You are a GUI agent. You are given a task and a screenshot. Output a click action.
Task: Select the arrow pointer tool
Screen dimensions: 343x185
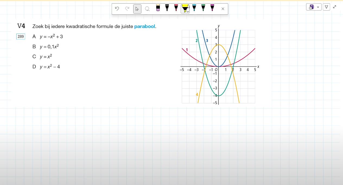(x=137, y=9)
